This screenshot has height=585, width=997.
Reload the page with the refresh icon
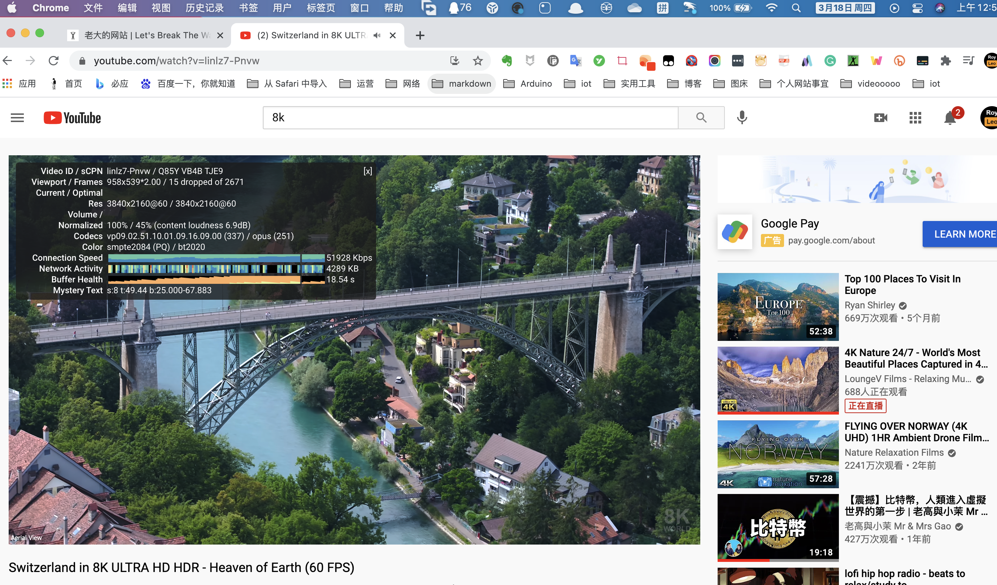pyautogui.click(x=53, y=61)
